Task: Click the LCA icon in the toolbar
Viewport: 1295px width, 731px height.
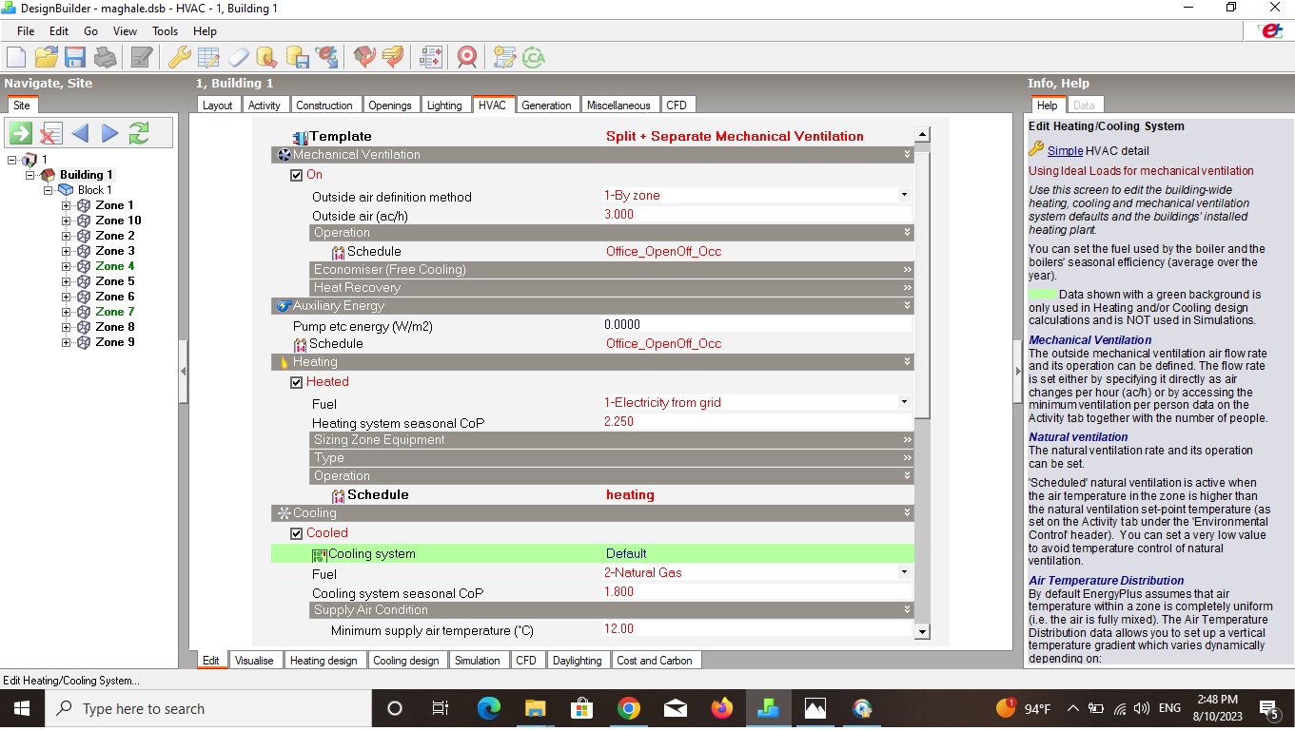Action: pos(533,57)
